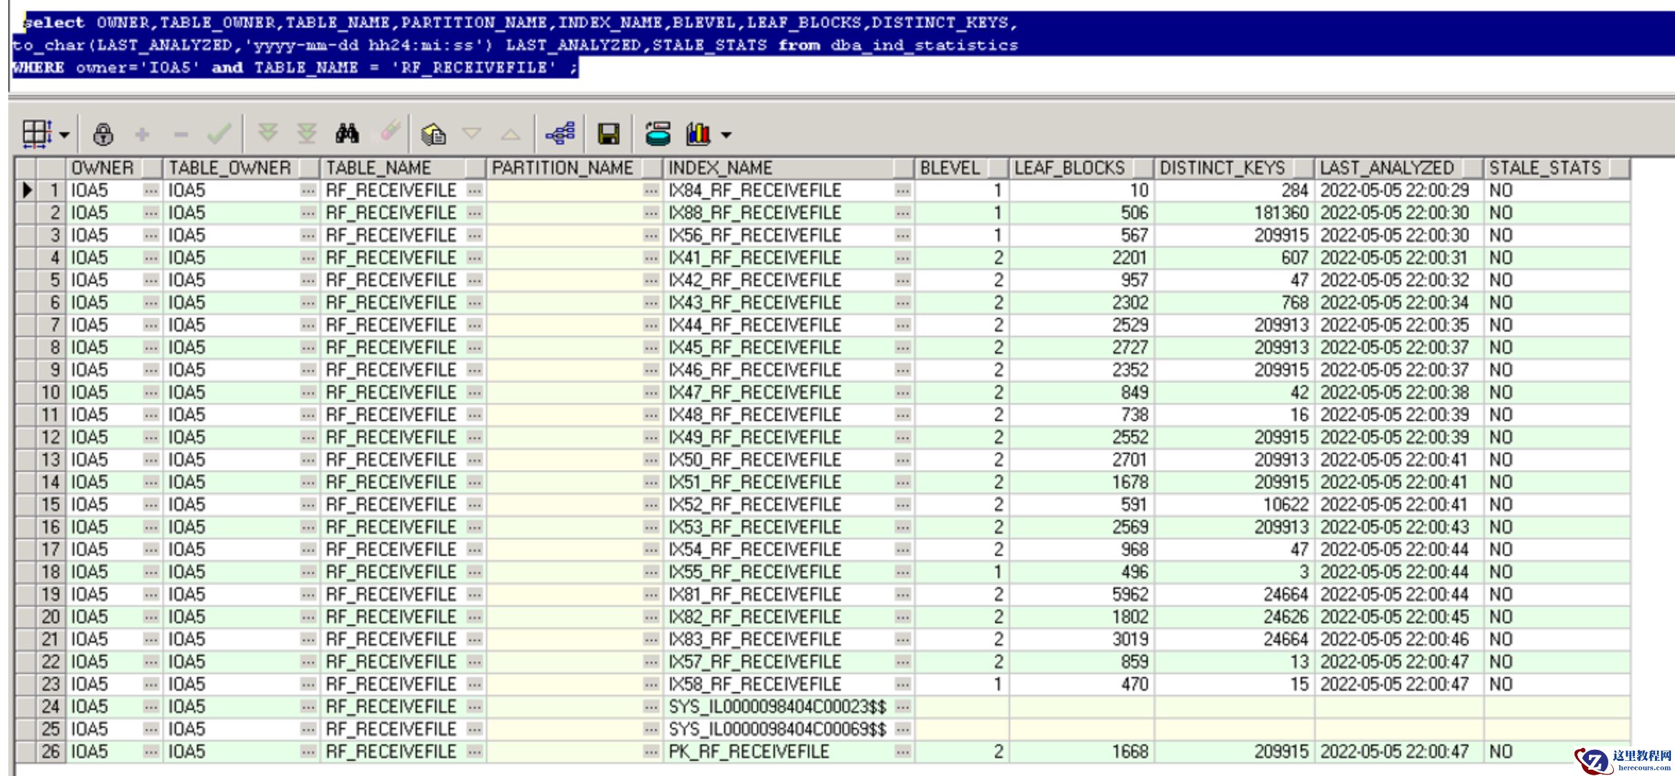Click the binoculars find icon
1675x776 pixels.
click(x=348, y=133)
